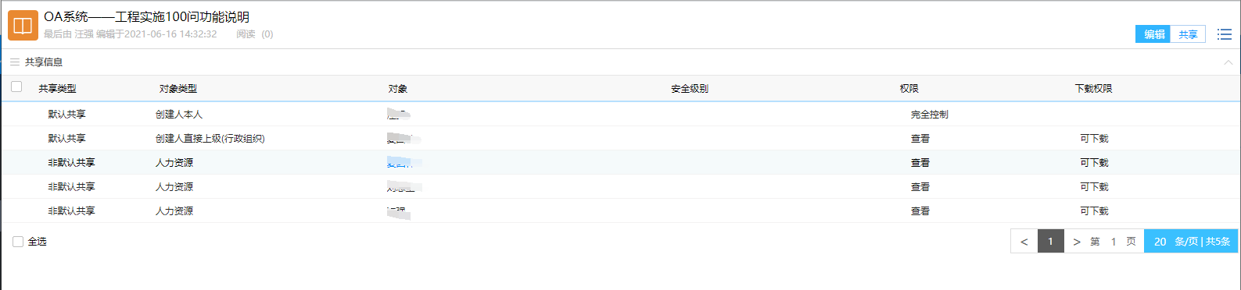
Task: Click the 共享信息 section header icon
Action: click(15, 62)
